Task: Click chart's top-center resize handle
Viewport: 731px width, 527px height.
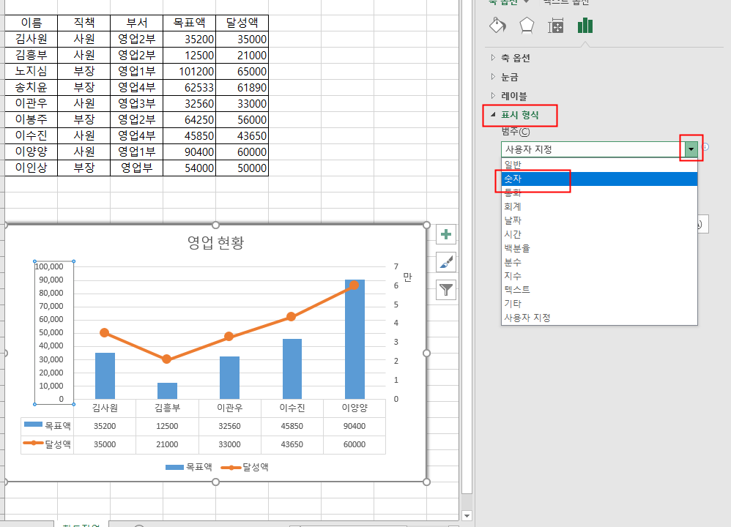Action: point(215,225)
